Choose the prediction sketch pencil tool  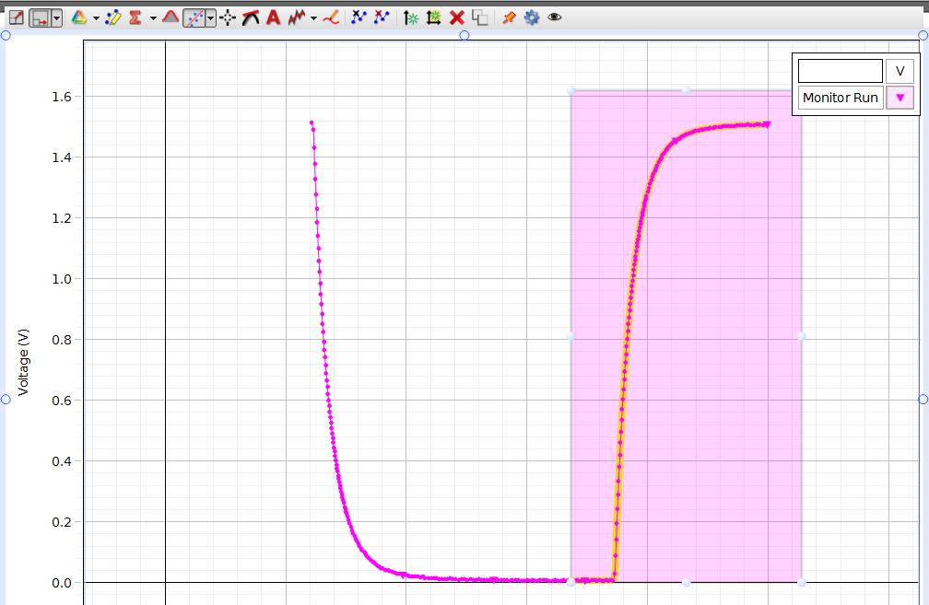tap(331, 17)
